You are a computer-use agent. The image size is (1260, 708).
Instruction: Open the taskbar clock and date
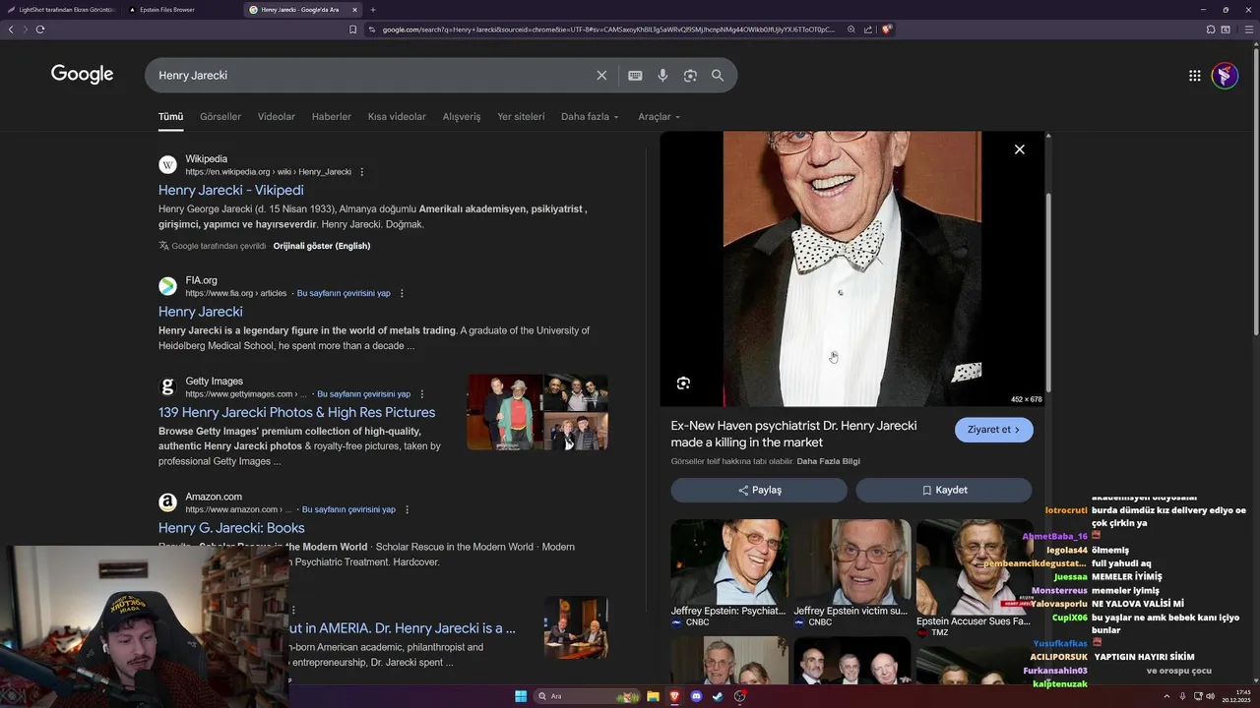(1234, 696)
